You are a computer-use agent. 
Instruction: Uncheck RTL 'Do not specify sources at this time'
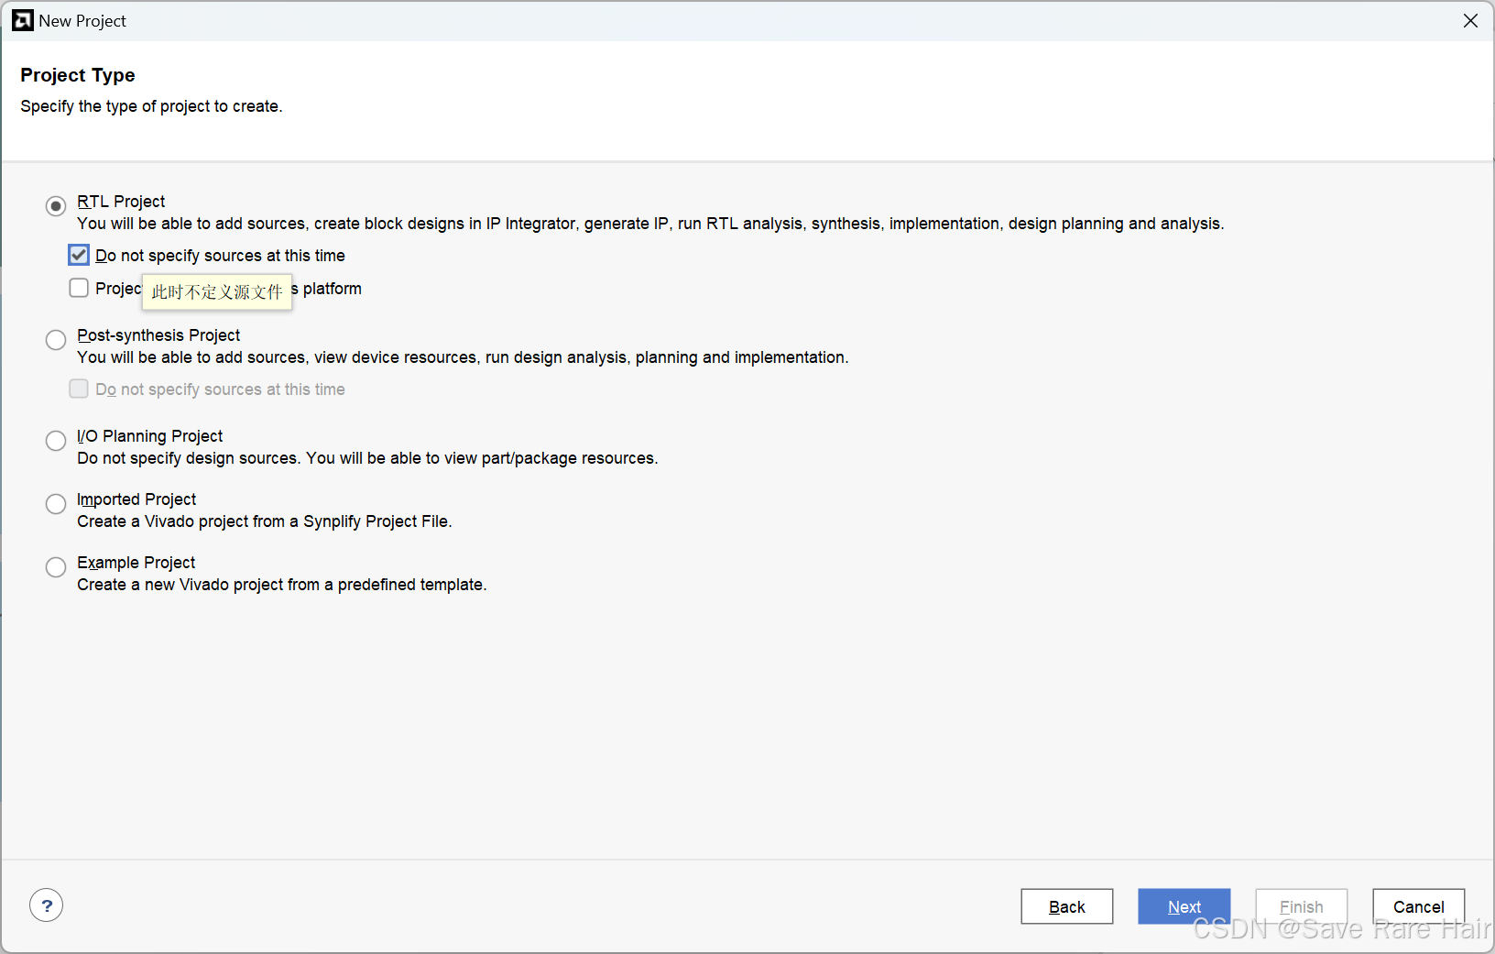(79, 255)
